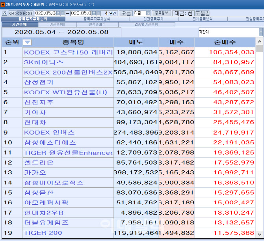The width and height of the screenshot is (264, 241).
Task: Switch to 일간종목주체 tab
Action: tap(154, 19)
